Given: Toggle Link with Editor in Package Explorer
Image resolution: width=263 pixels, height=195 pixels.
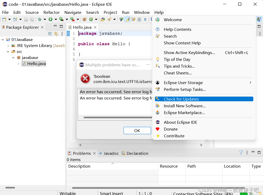Looking at the screenshot, I should [x=55, y=33].
